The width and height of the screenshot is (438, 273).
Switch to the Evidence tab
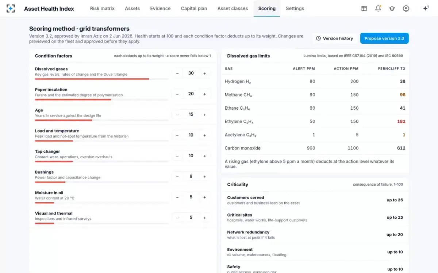pyautogui.click(x=160, y=8)
